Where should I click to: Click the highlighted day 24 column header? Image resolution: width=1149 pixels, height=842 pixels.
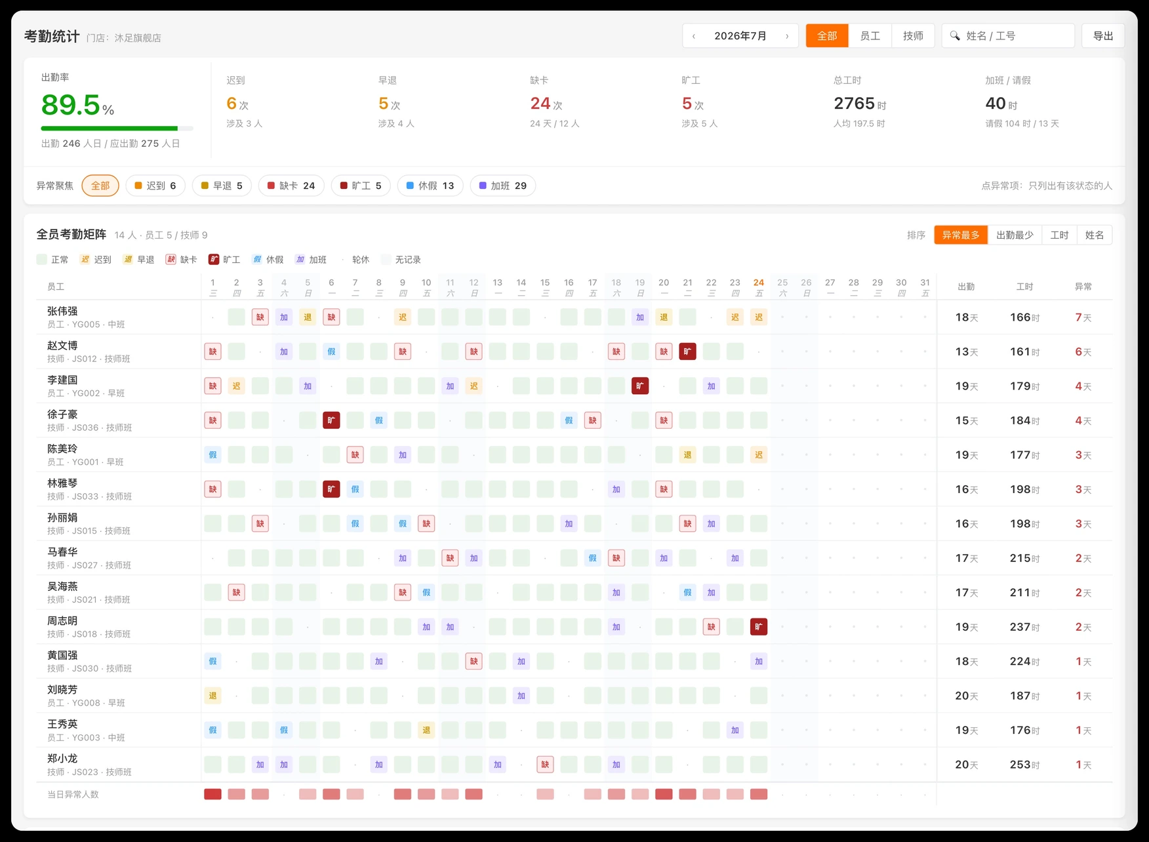(x=759, y=287)
